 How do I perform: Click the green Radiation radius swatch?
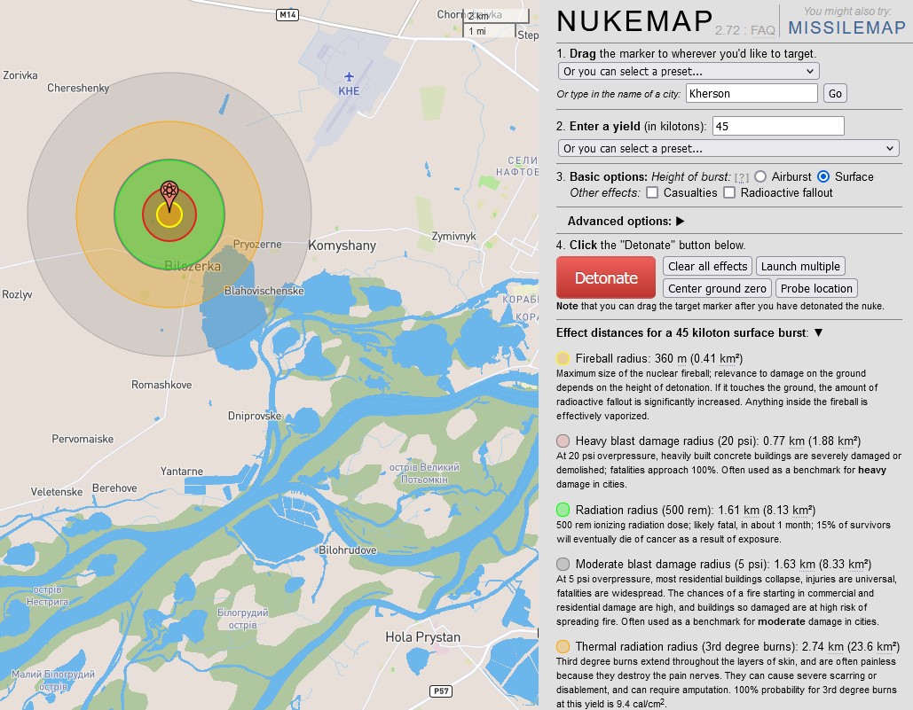[563, 510]
